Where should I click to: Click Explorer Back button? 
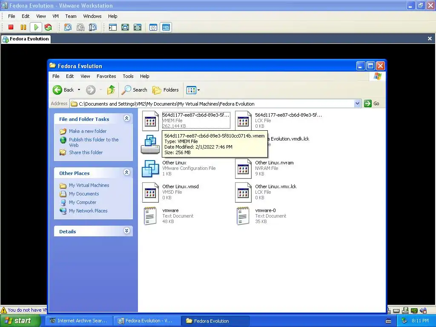[63, 90]
